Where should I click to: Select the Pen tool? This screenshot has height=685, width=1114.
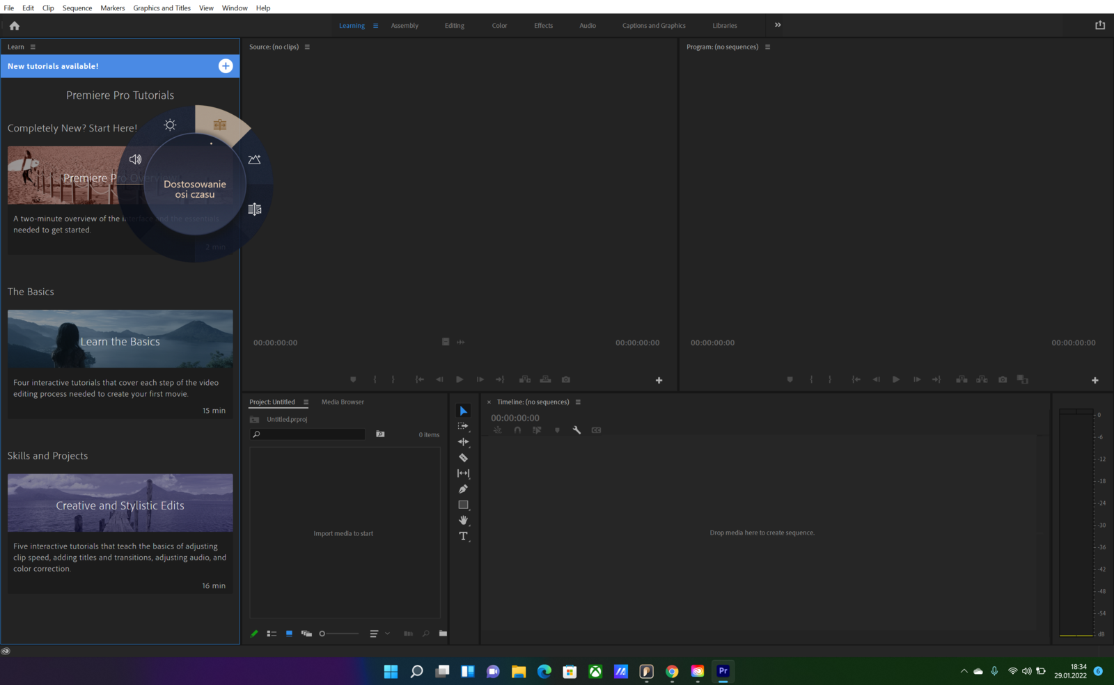pyautogui.click(x=463, y=489)
